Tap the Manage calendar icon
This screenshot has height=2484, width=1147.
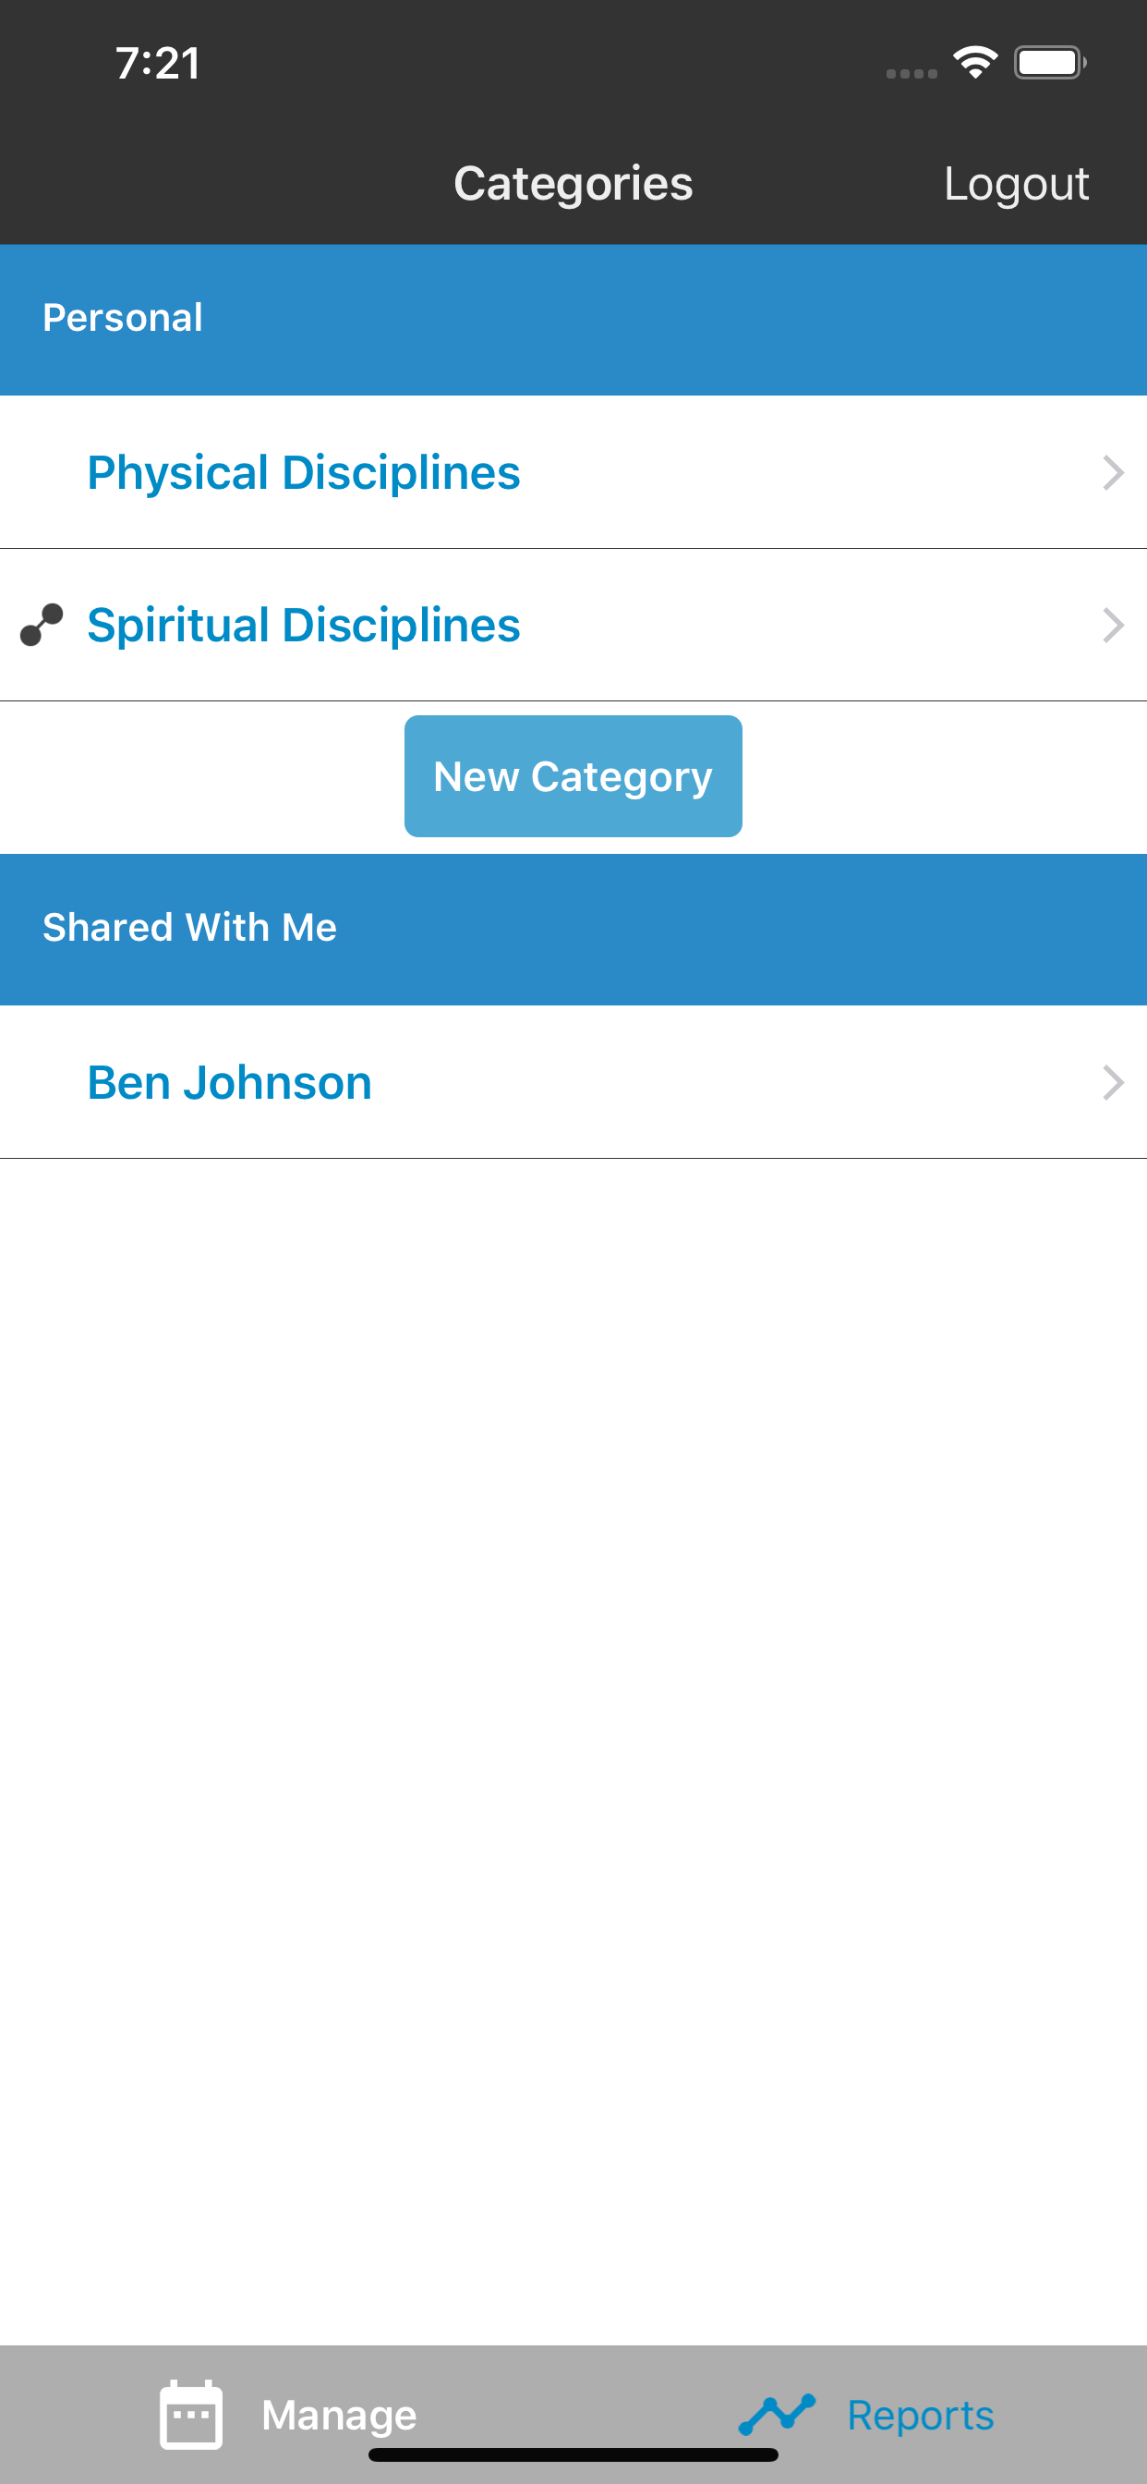tap(191, 2415)
